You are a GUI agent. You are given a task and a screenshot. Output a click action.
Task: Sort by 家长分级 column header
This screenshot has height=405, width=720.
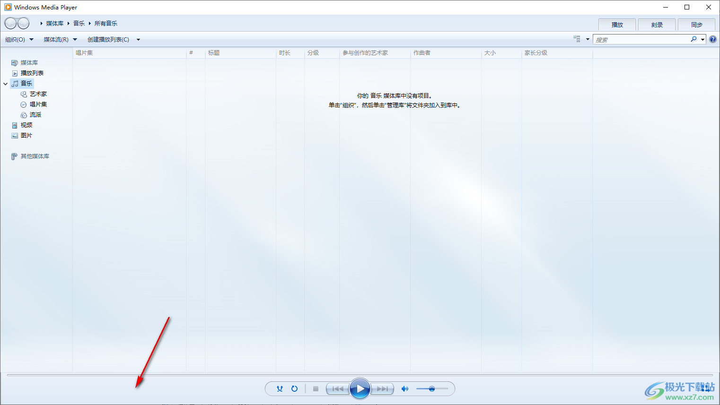tap(557, 53)
